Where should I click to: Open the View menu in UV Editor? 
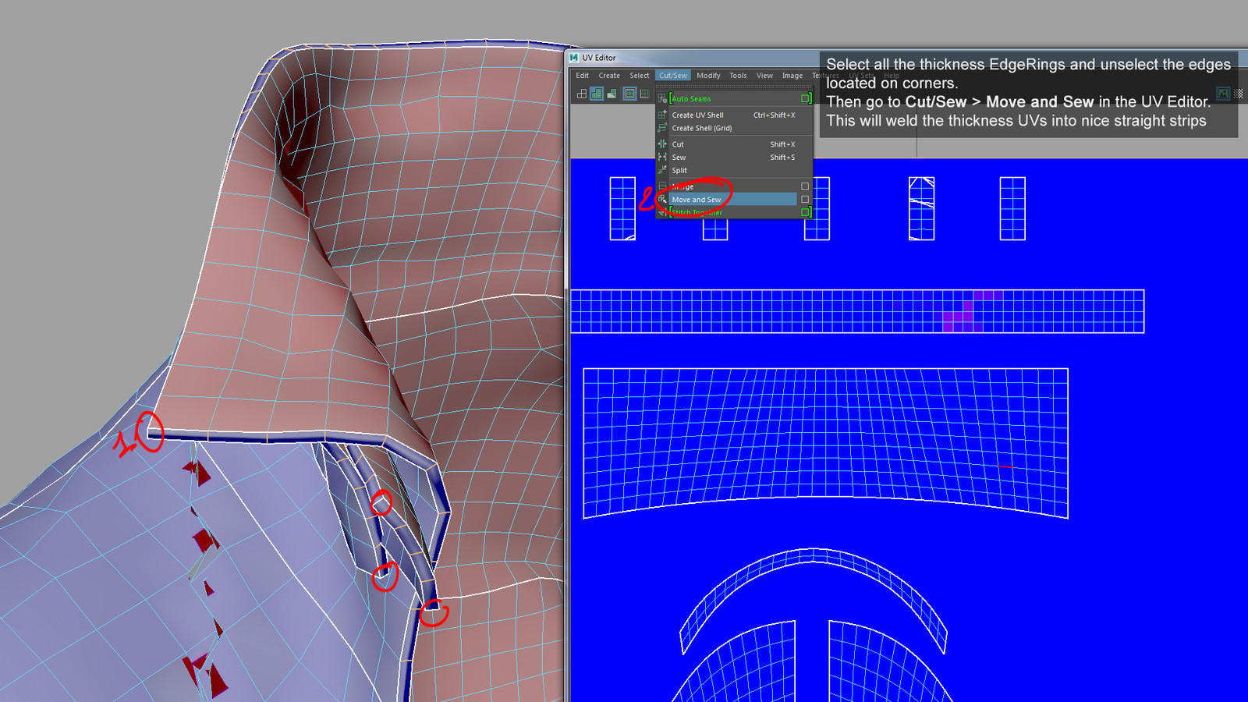pos(764,76)
